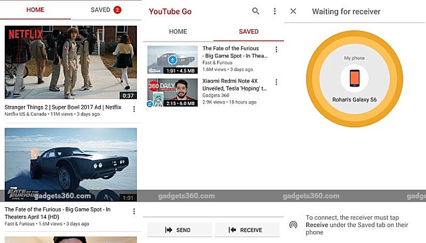Open the Xiaomi Redmi Note 4X saved thumbnail
The width and height of the screenshot is (426, 243).
[x=173, y=93]
